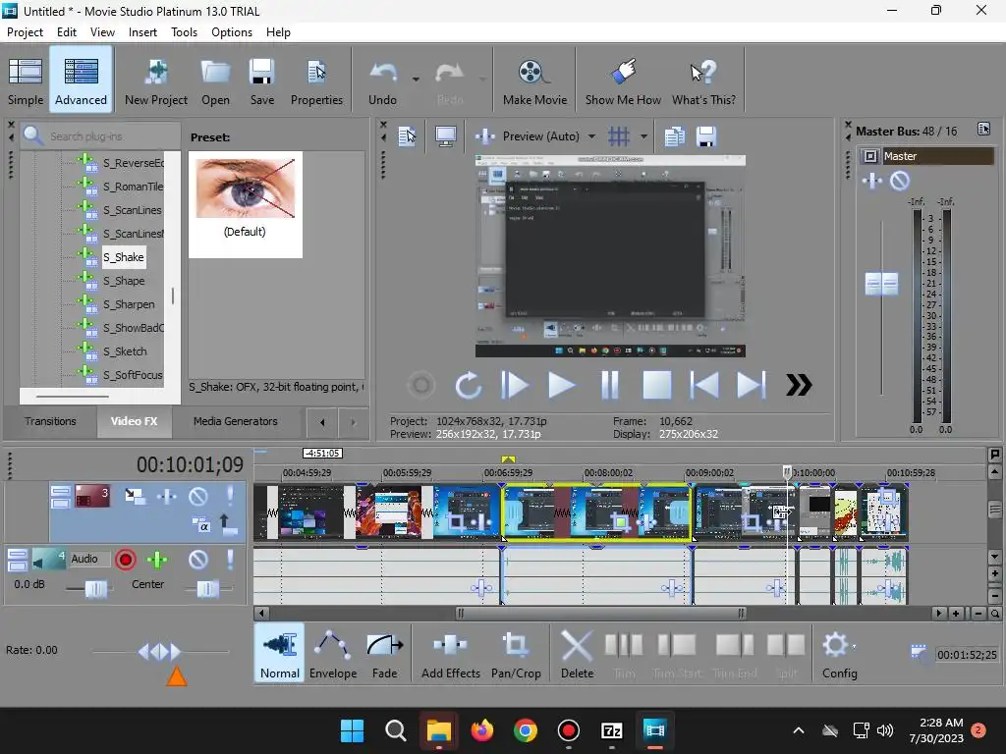The width and height of the screenshot is (1006, 754).
Task: Select S_Sharpen in plug-in list
Action: 129,304
